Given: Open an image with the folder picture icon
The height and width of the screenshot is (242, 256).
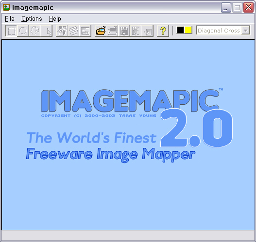Looking at the screenshot, I should 101,31.
